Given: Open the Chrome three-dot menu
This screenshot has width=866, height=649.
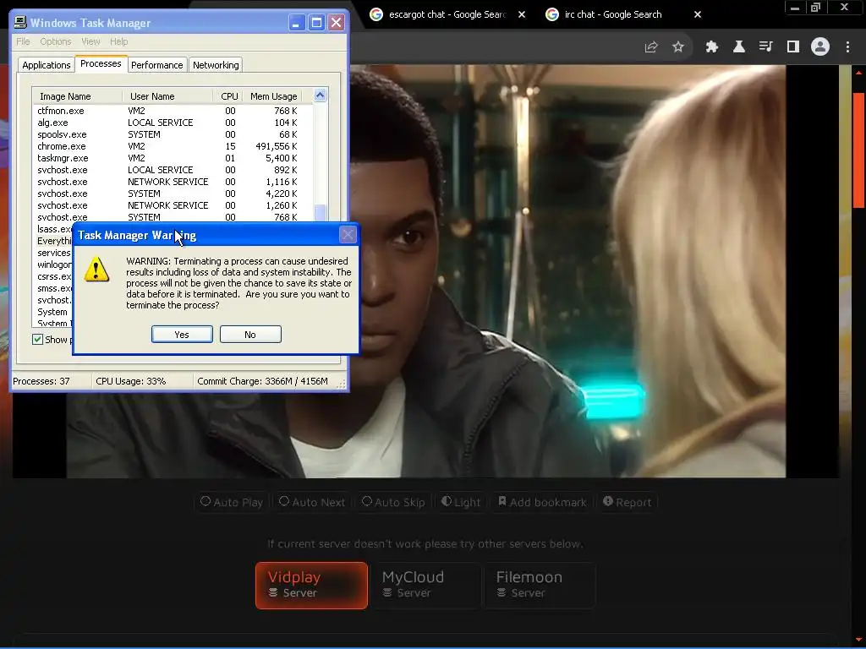Looking at the screenshot, I should (x=847, y=47).
